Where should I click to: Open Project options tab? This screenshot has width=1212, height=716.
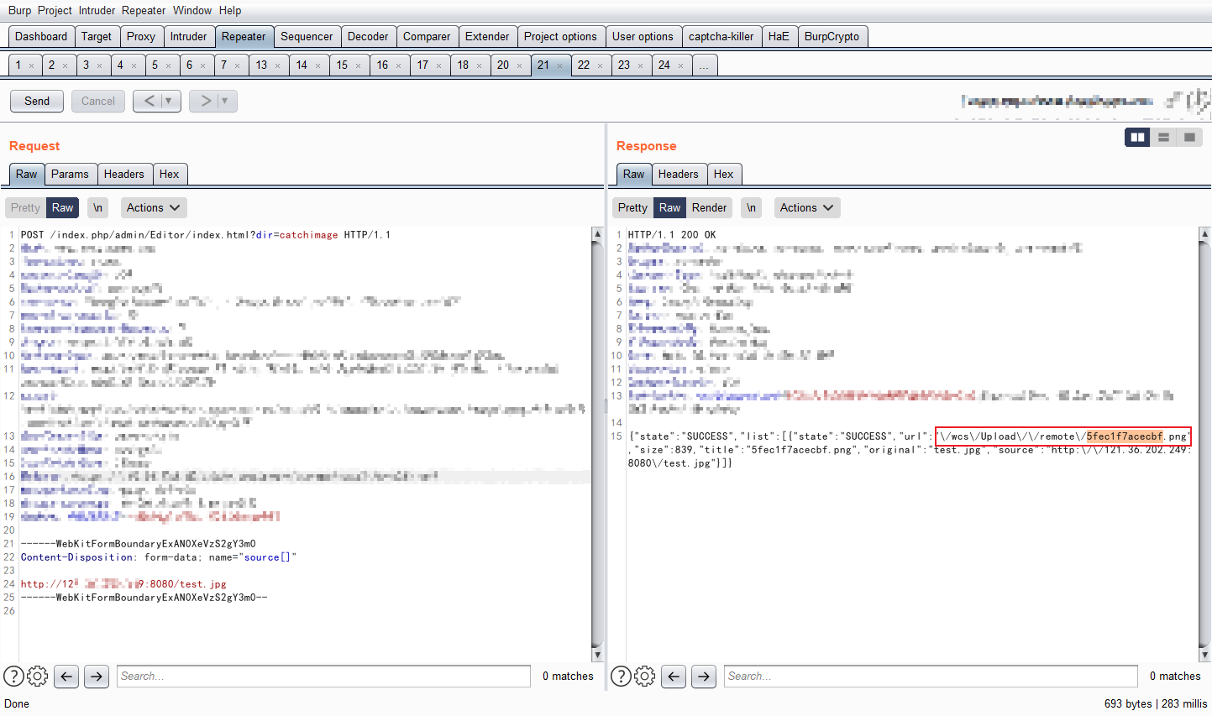[x=560, y=36]
